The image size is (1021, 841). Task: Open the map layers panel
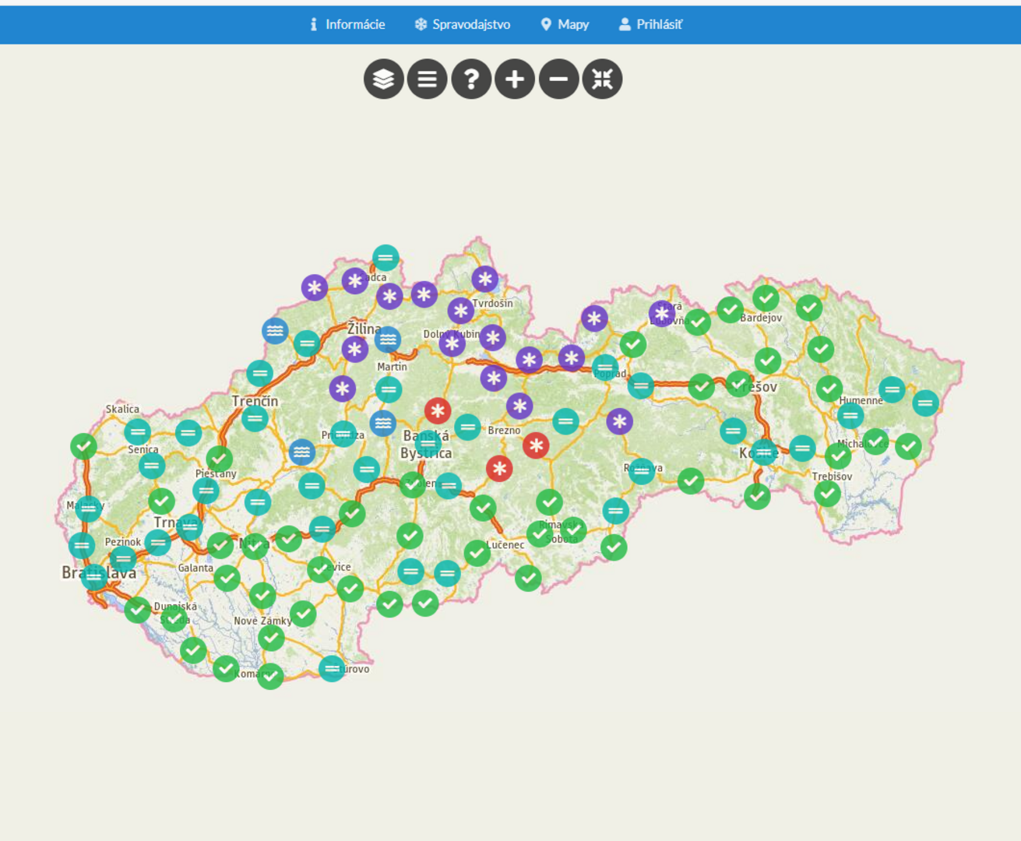tap(383, 79)
